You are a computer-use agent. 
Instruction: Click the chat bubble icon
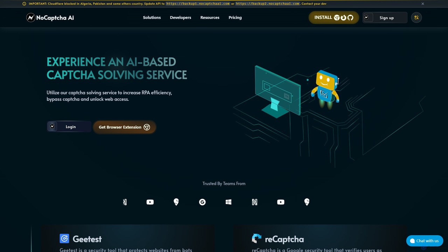point(412,241)
